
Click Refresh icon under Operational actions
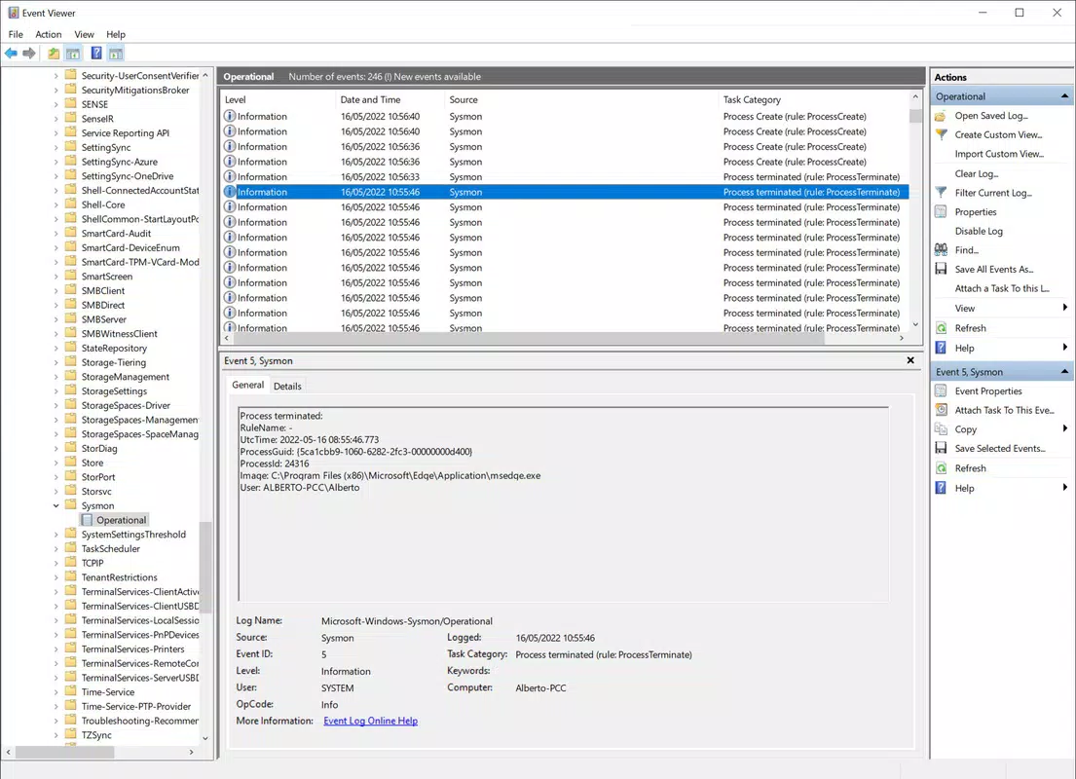point(941,328)
